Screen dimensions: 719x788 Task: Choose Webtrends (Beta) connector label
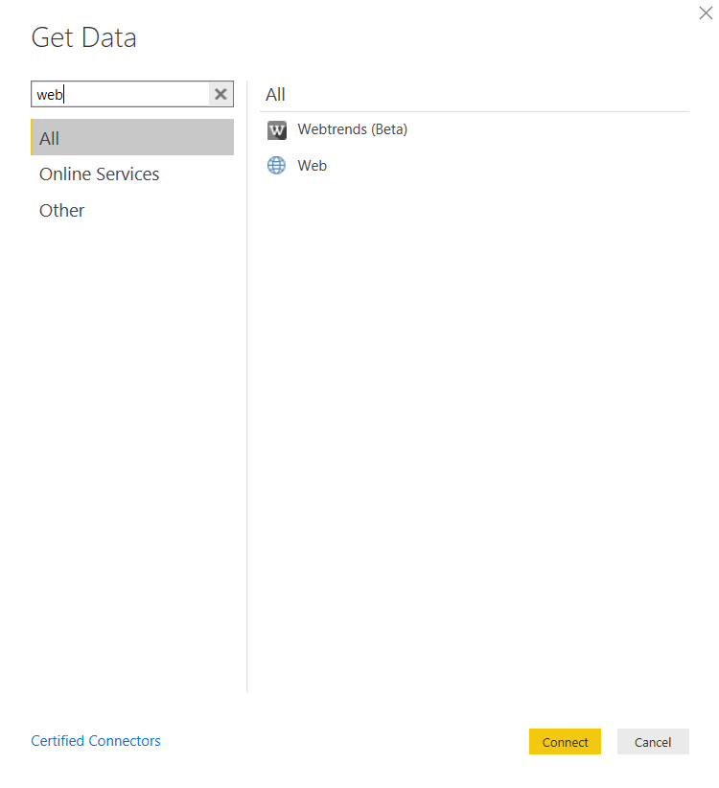point(352,129)
